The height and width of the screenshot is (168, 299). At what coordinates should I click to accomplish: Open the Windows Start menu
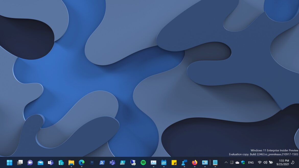coord(9,162)
